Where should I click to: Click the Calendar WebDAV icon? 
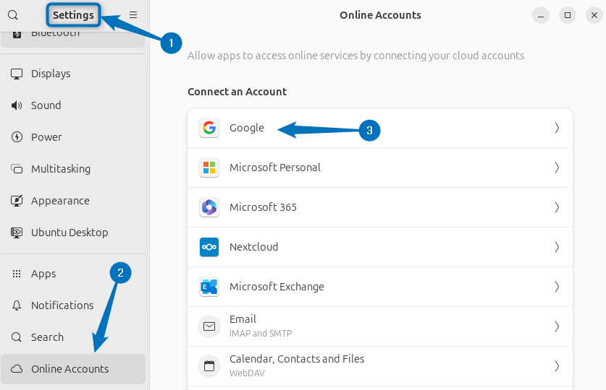(209, 365)
